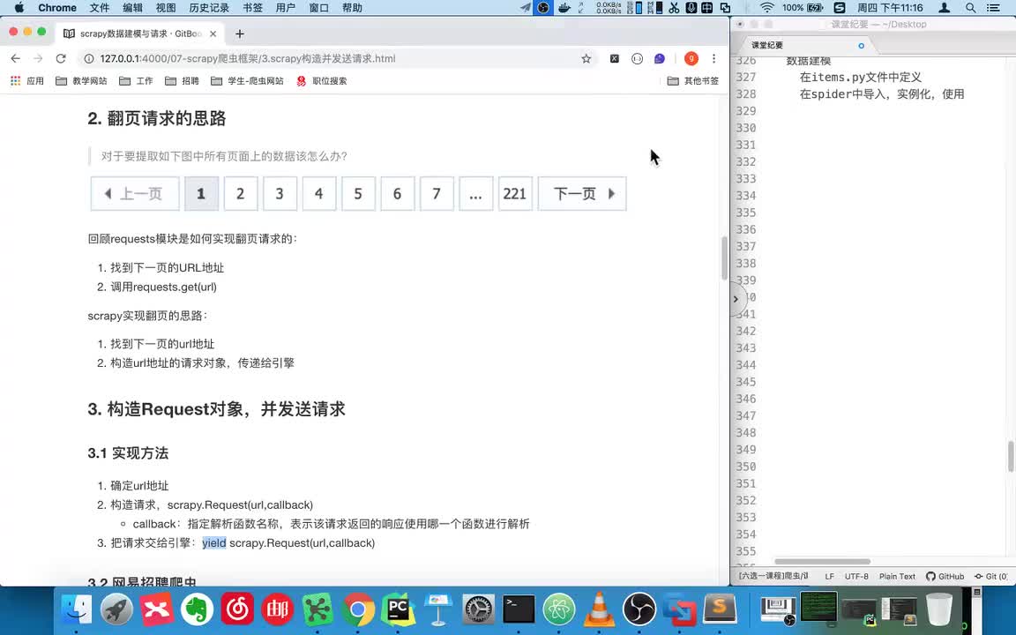
Task: Open VLC cone icon in Dock
Action: [600, 609]
